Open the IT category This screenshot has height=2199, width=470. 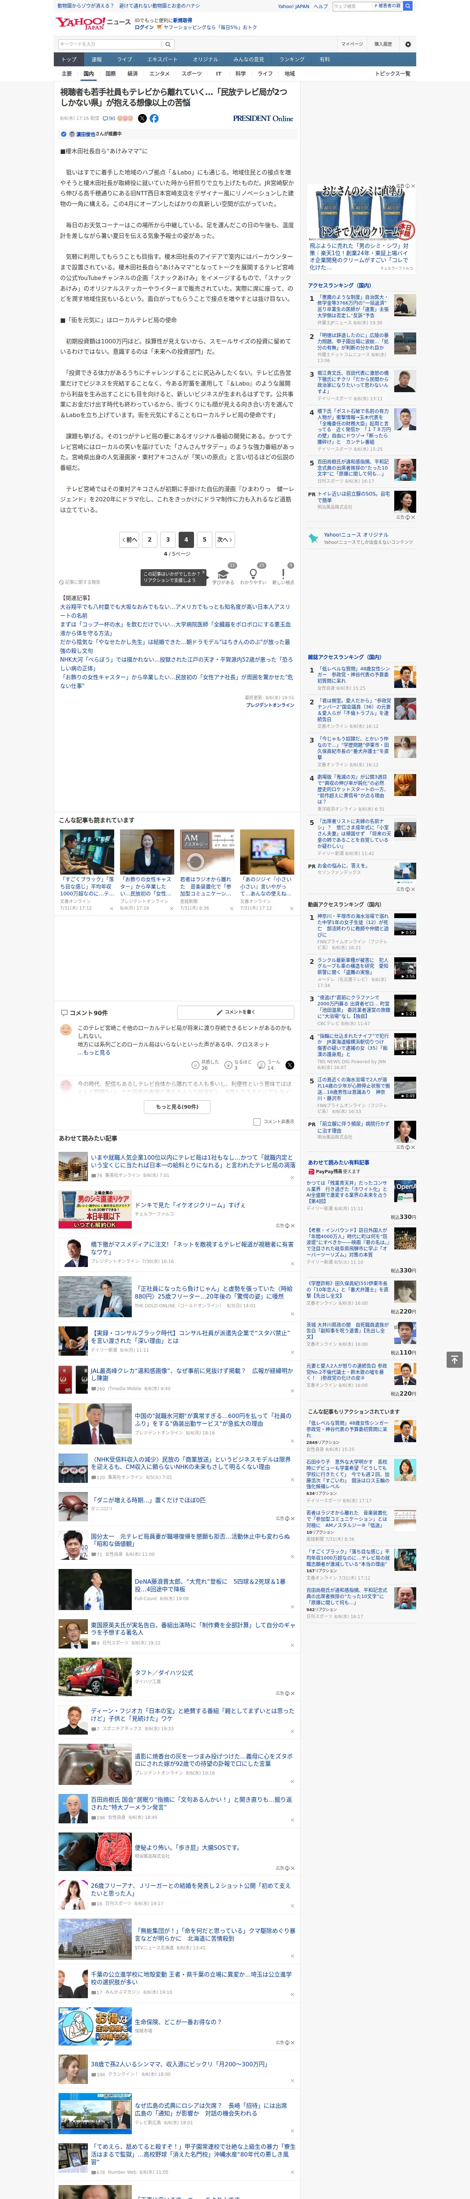(x=219, y=73)
